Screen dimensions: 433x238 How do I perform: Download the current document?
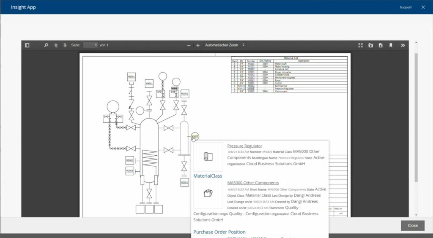coord(381,45)
